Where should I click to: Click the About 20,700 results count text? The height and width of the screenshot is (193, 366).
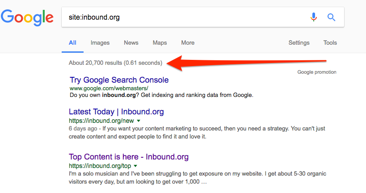pos(115,63)
